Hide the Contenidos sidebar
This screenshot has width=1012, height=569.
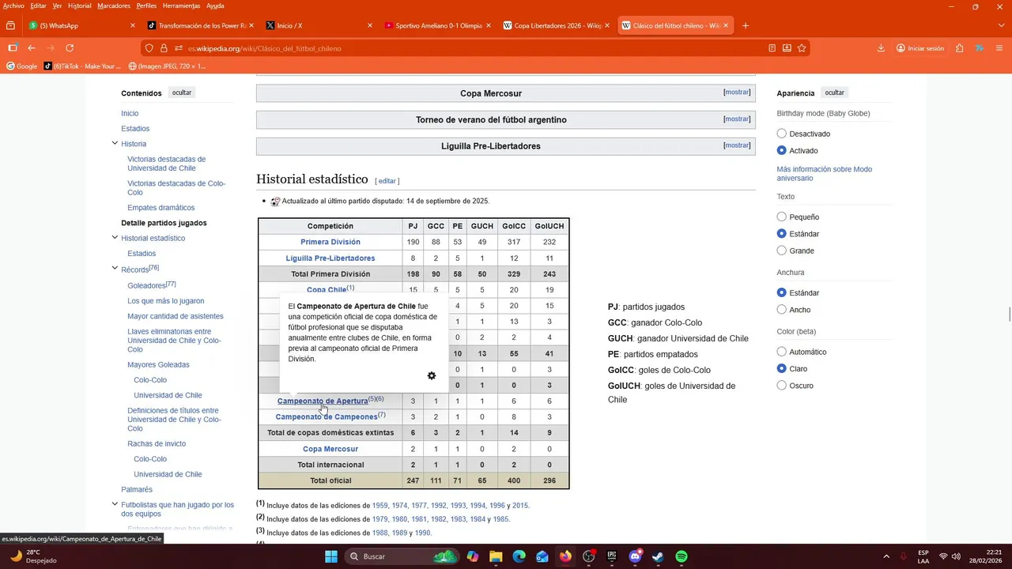[182, 92]
